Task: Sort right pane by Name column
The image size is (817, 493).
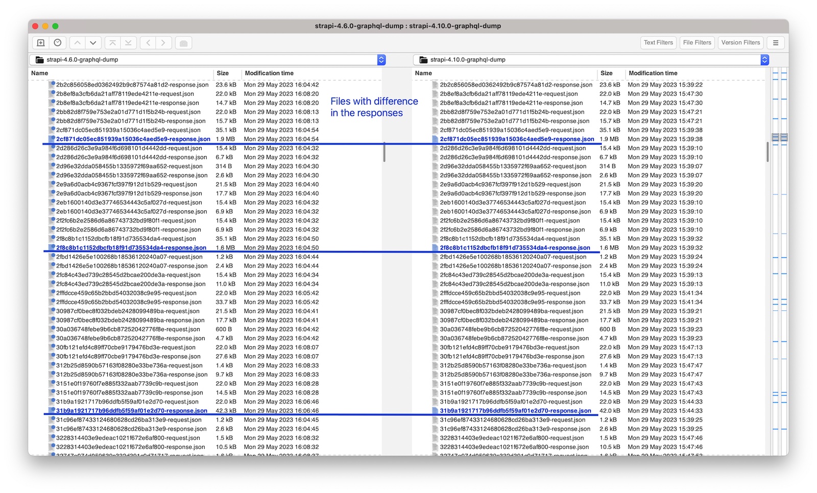Action: pos(505,73)
